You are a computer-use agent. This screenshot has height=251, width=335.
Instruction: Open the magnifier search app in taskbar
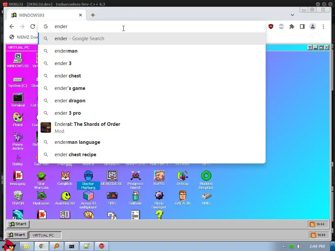pos(57,246)
